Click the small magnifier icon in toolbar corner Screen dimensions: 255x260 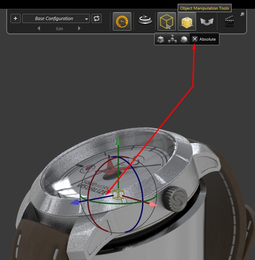click(242, 14)
